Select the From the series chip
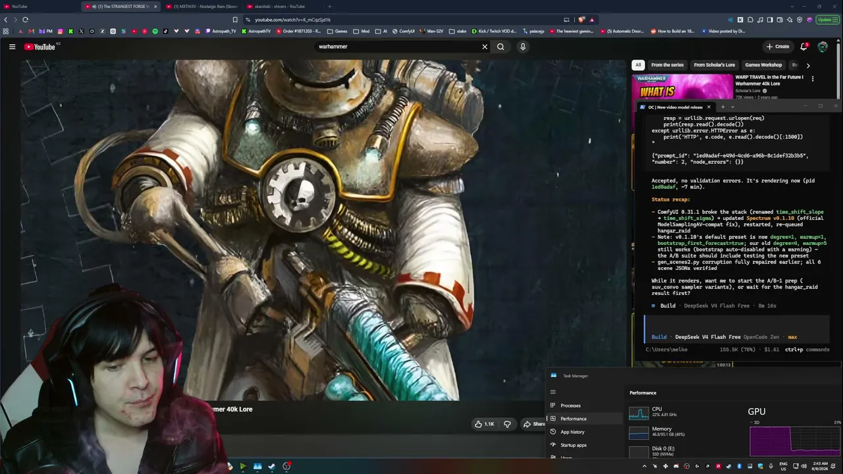Screen dimensions: 843x474 [x=667, y=65]
